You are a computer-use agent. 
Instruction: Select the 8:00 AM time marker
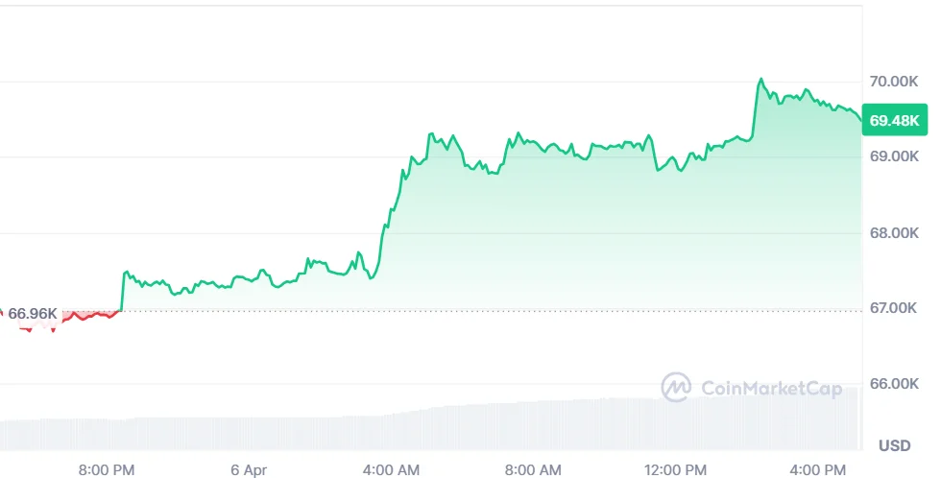point(534,469)
